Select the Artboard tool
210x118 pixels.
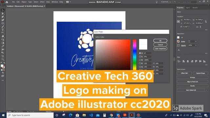3,56
